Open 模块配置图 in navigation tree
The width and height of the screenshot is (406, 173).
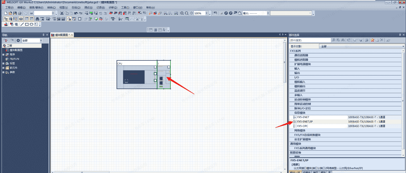point(16,50)
